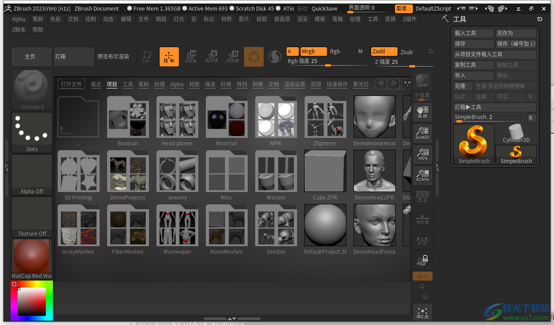The image size is (554, 325).
Task: Click the 载入工具 button
Action: click(474, 33)
